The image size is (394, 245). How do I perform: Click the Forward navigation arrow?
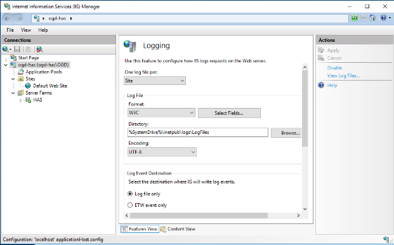pyautogui.click(x=19, y=18)
